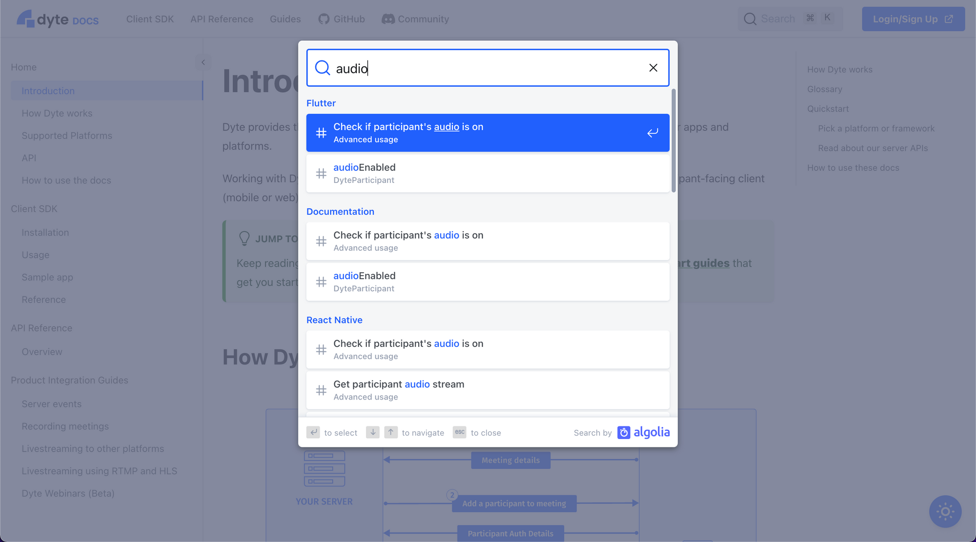Click the Discord icon in navbar
Image resolution: width=976 pixels, height=542 pixels.
pos(388,19)
